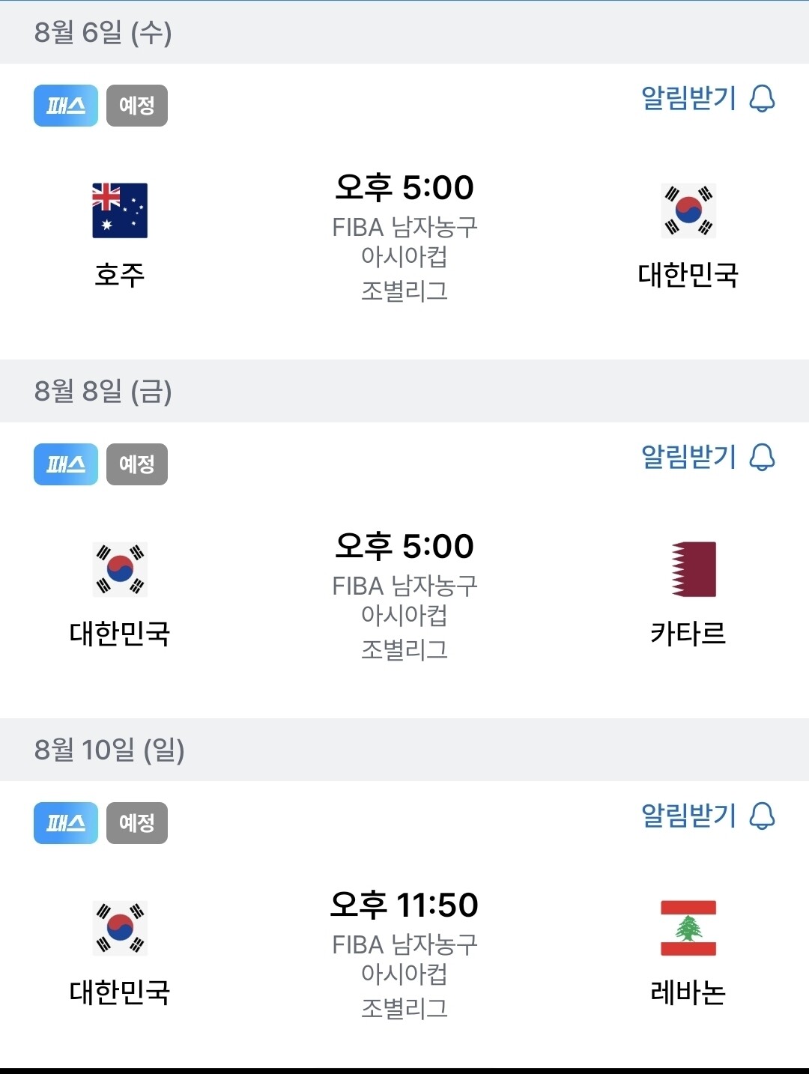Select the 호주 team name
Viewport: 809px width, 1074px height.
[x=120, y=275]
